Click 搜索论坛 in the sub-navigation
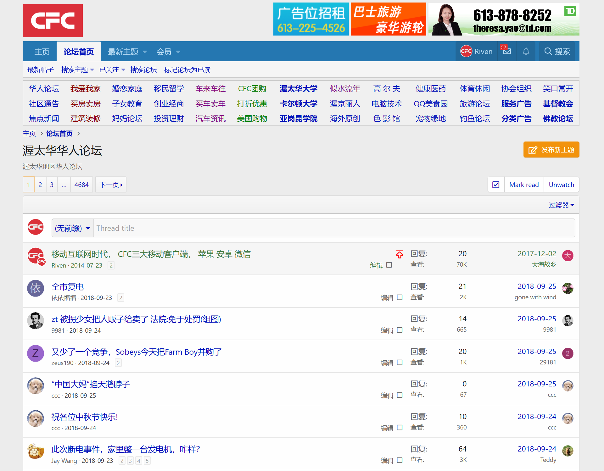Viewport: 604px width, 471px height. click(x=143, y=70)
